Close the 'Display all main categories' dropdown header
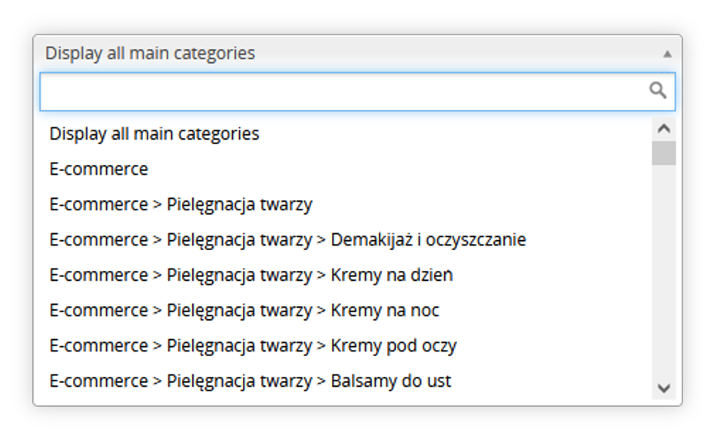 pos(357,53)
